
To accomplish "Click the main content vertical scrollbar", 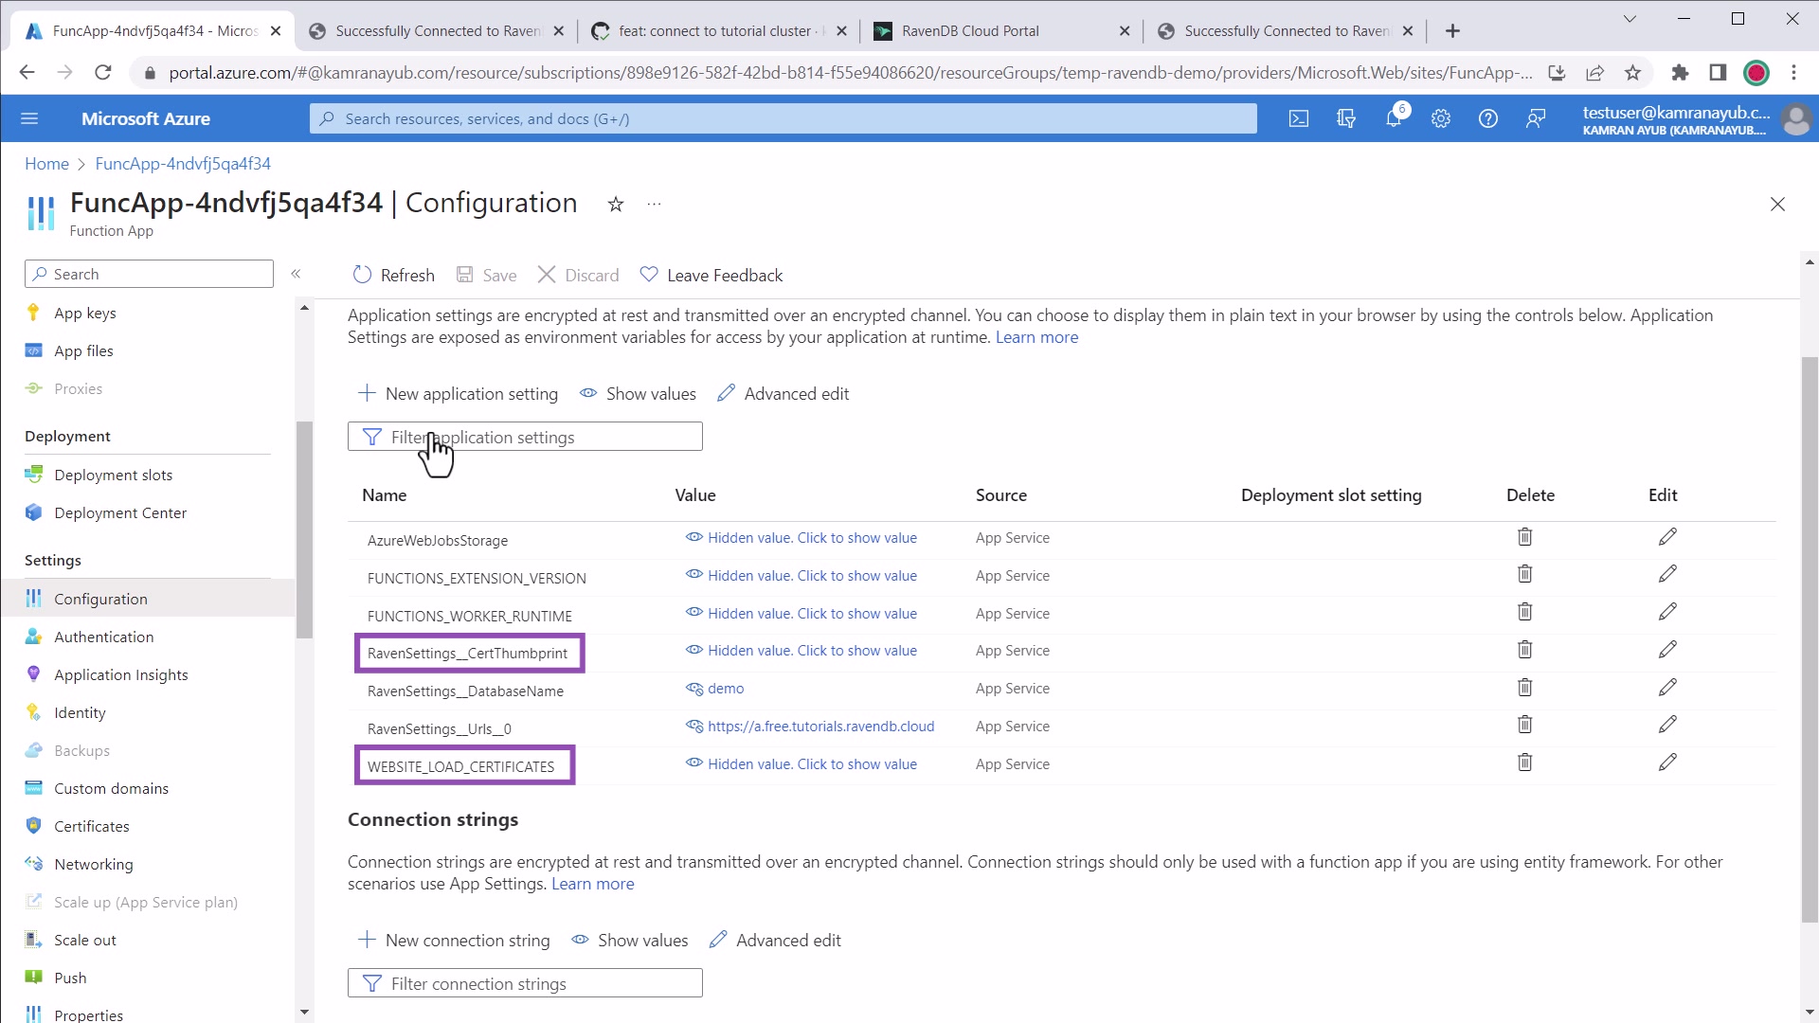I will [1810, 639].
